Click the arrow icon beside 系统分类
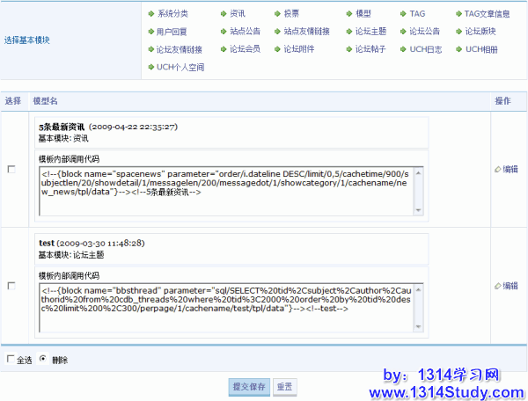This screenshot has height=401, width=528. [150, 14]
